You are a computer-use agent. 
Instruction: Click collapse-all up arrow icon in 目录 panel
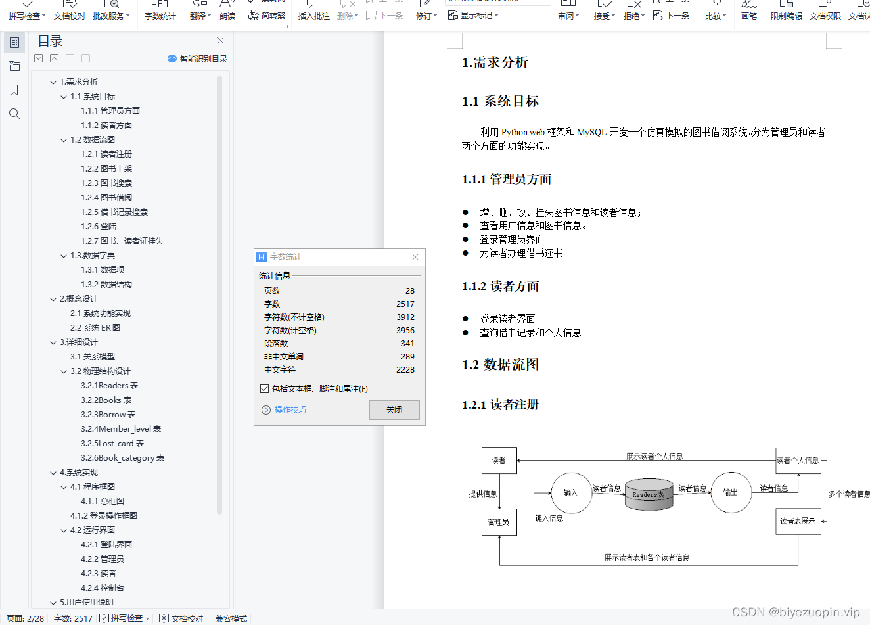point(54,58)
